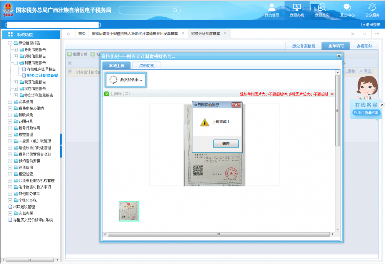Expand the 税费申报及缴纳 tree node
This screenshot has height=264, width=385.
tap(10, 108)
